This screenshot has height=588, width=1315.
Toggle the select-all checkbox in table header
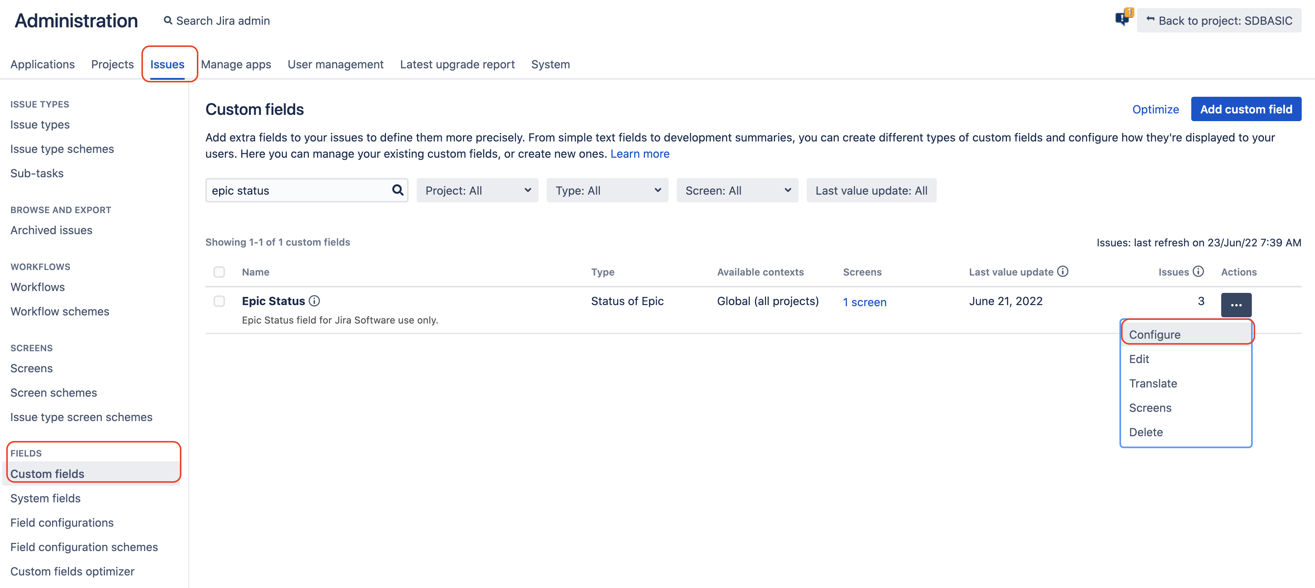coord(219,272)
